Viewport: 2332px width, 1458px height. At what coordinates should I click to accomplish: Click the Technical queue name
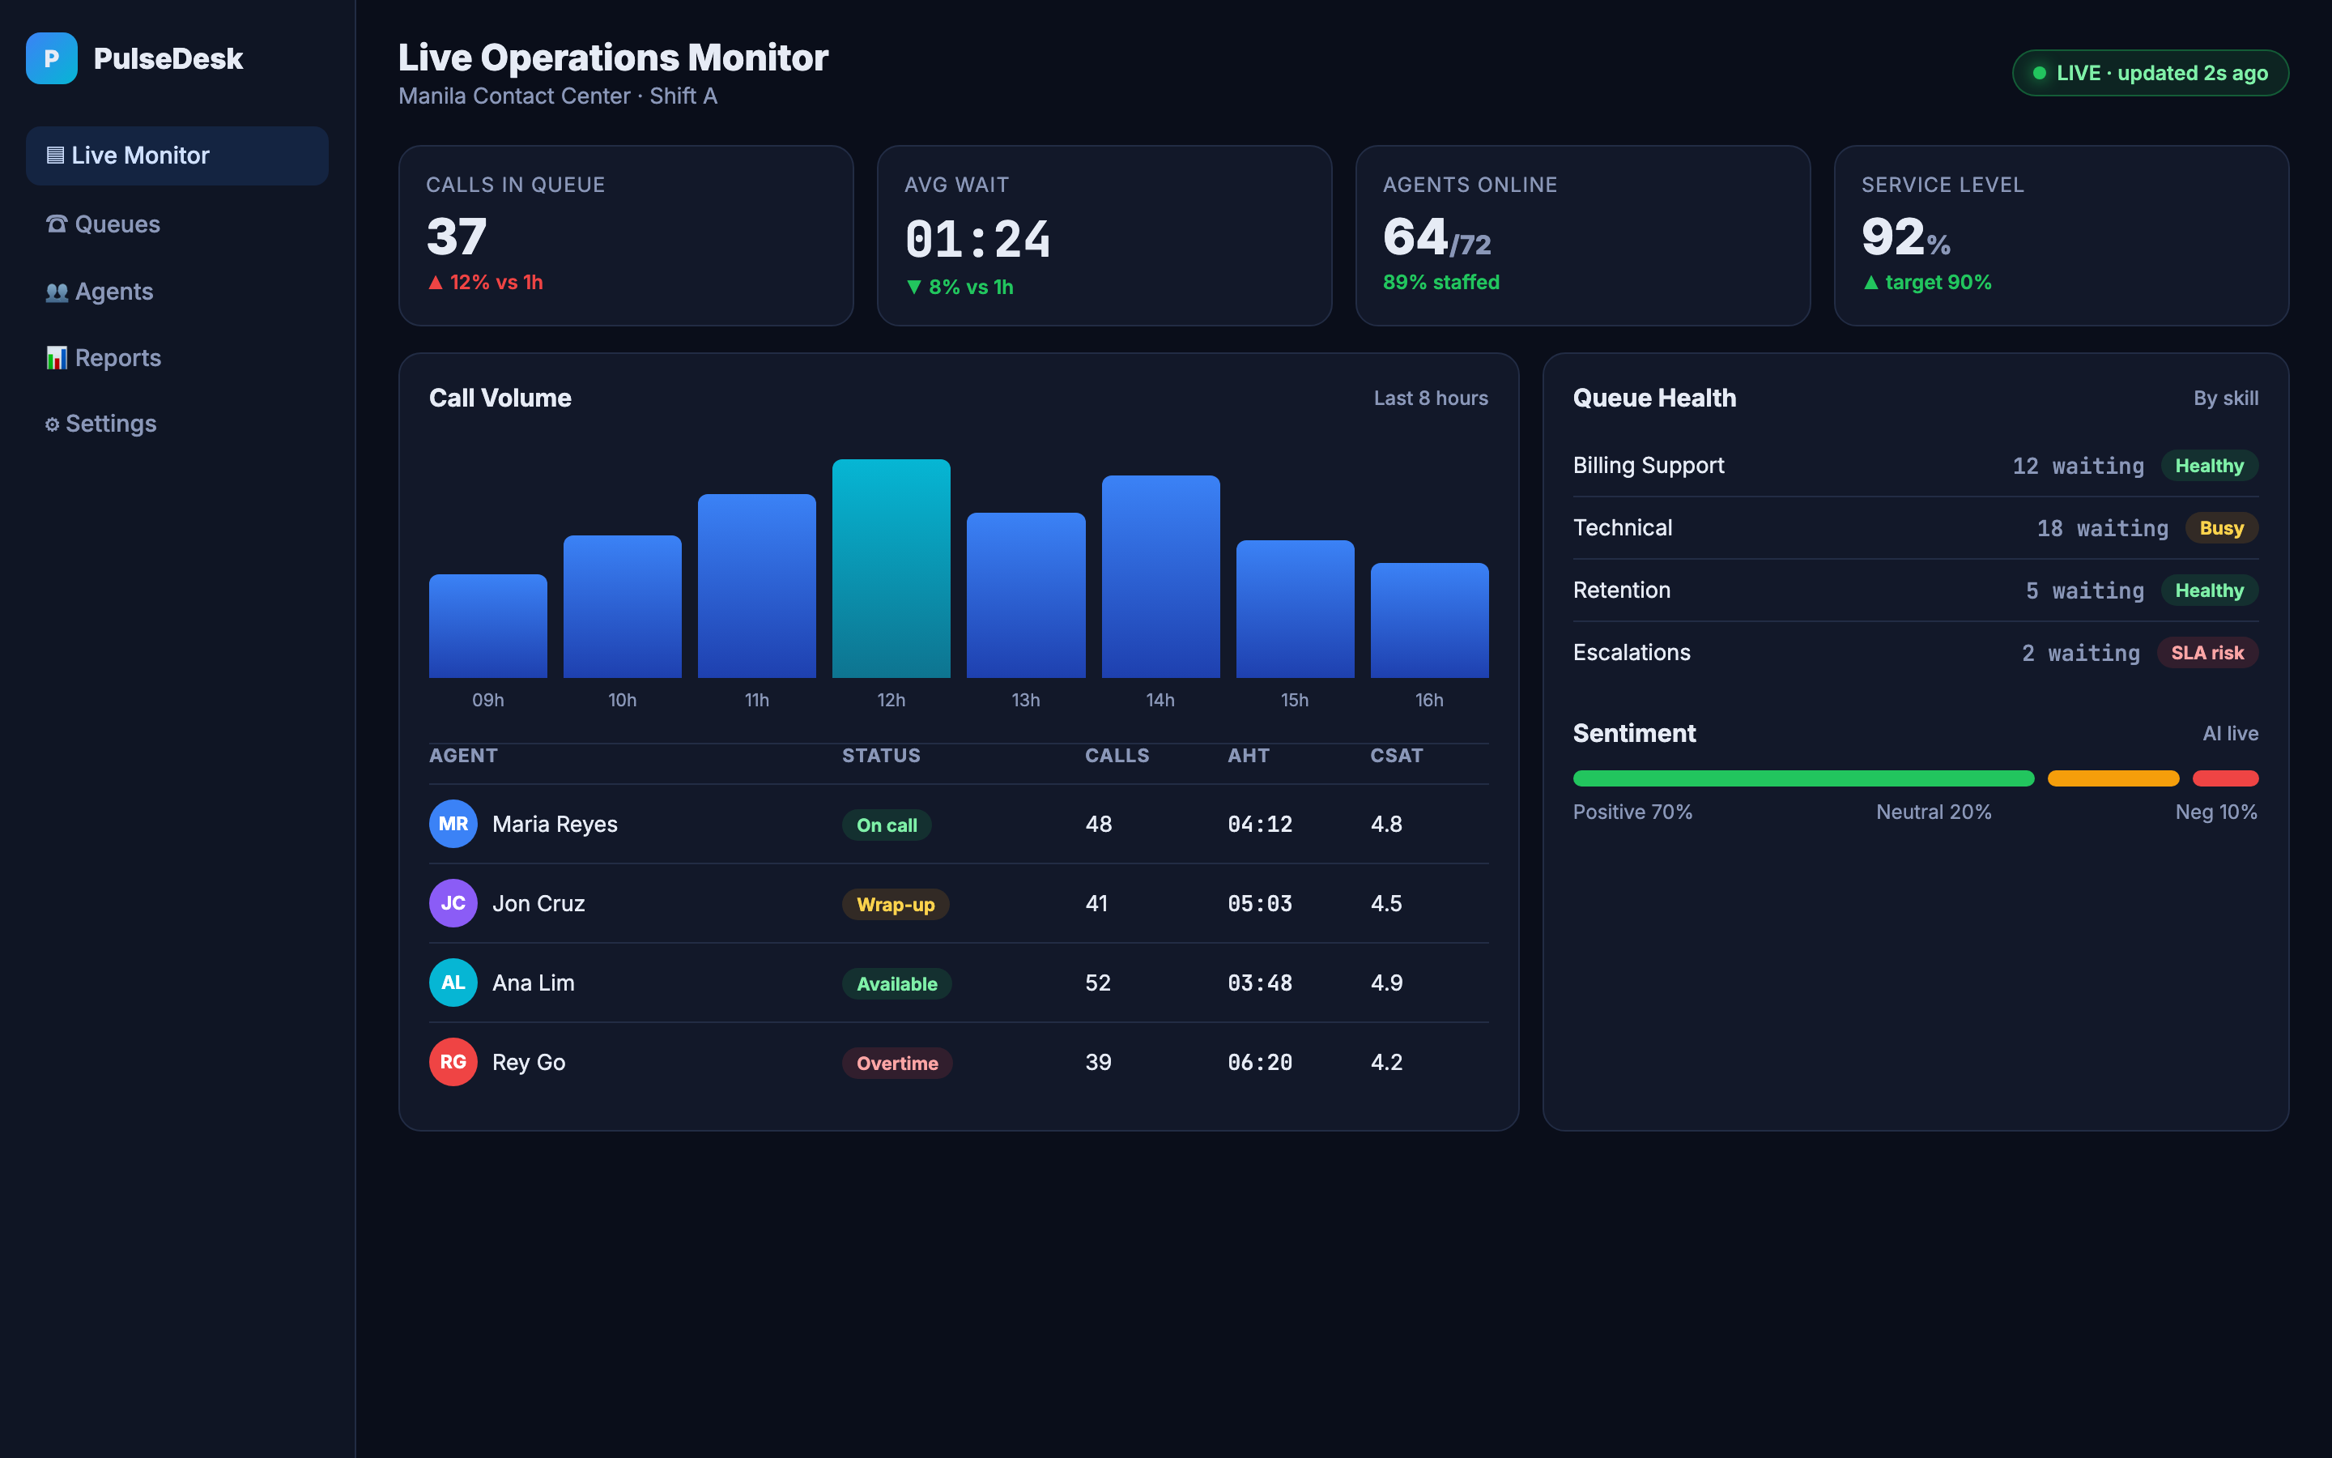tap(1622, 528)
